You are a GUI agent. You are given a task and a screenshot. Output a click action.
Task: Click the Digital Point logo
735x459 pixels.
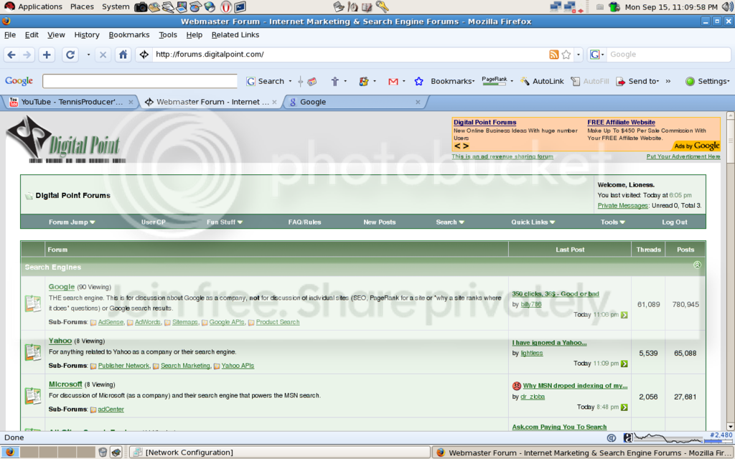click(x=65, y=140)
